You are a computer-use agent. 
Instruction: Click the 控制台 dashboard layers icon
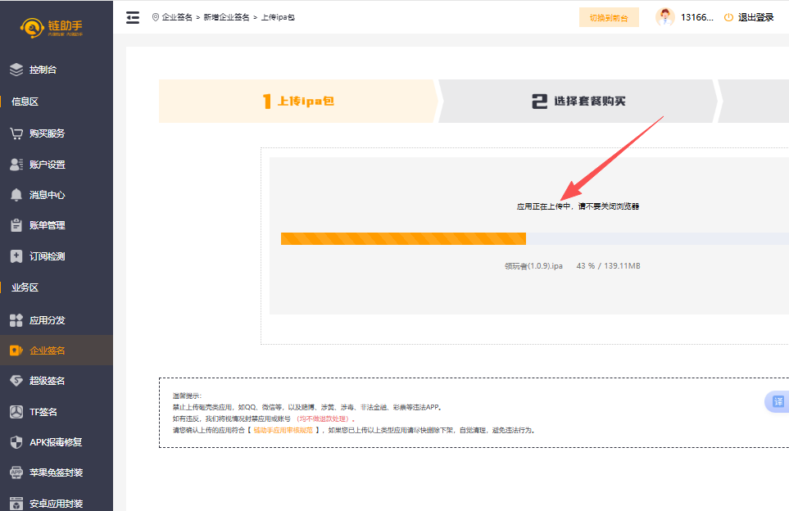[16, 70]
